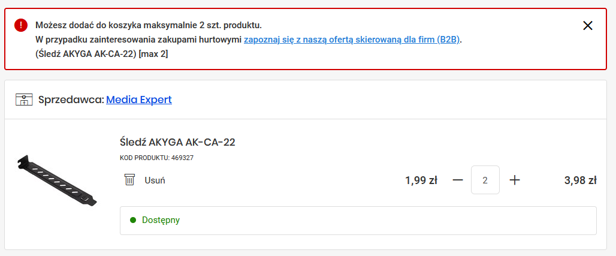Open the Media Expert seller link

[x=139, y=100]
